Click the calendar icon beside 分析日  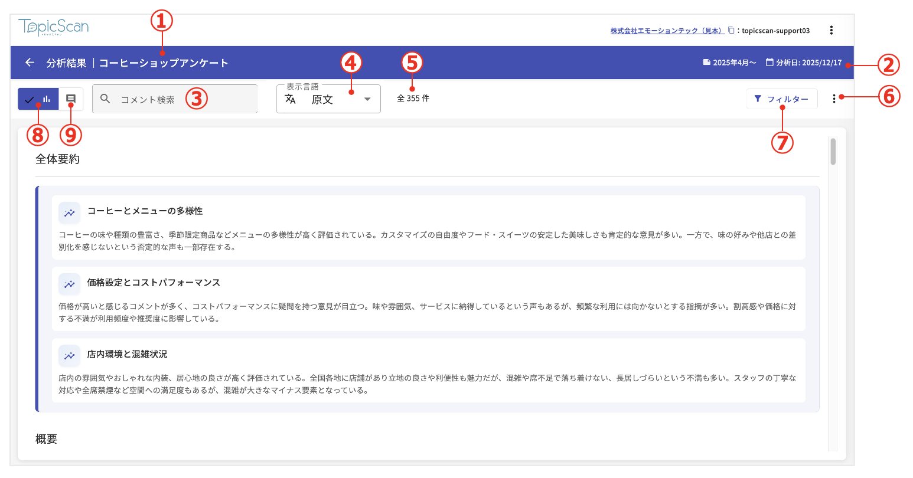pos(769,63)
